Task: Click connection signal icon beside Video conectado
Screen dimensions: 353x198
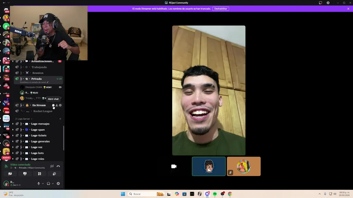Action: coord(6,166)
